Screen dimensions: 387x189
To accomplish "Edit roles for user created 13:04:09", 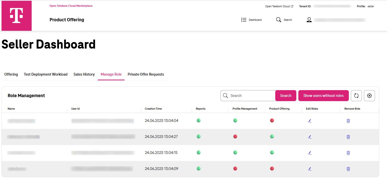I will click(310, 169).
